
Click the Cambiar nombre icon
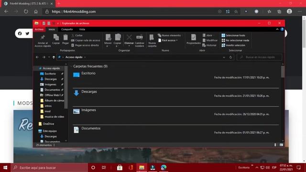point(140,37)
